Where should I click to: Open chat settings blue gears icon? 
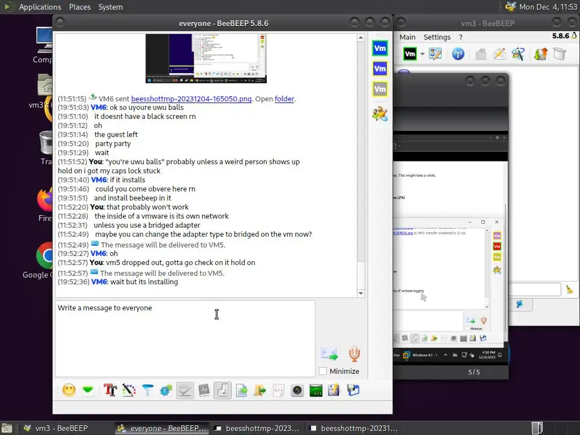(166, 390)
